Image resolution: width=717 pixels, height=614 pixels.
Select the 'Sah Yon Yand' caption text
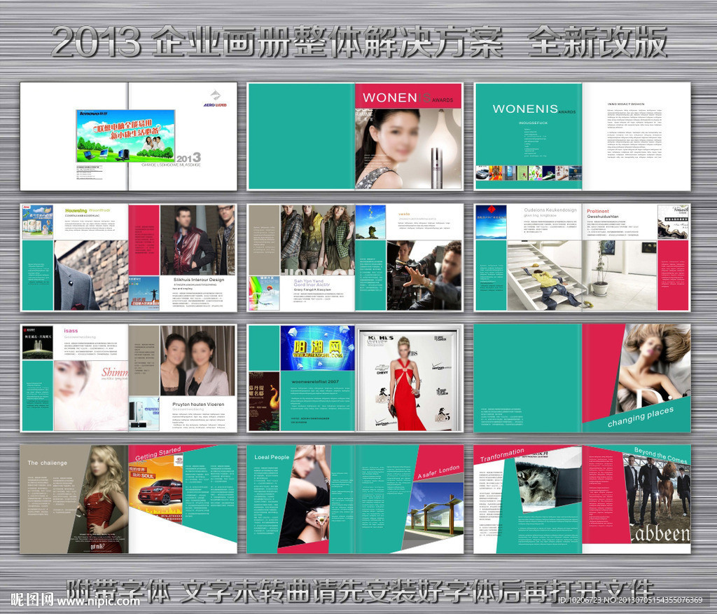coord(308,280)
